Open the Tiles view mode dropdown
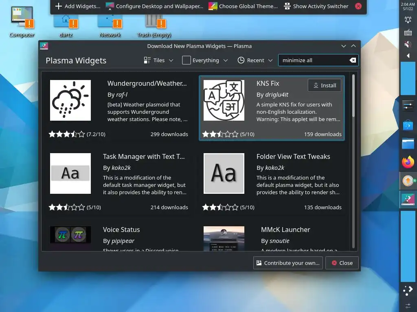 pyautogui.click(x=158, y=60)
